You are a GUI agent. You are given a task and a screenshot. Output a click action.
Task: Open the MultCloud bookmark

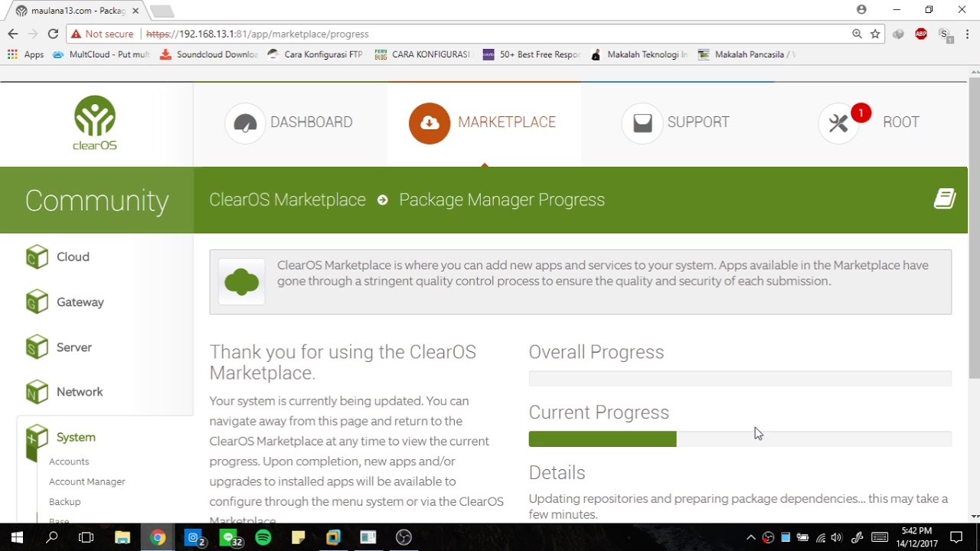[x=101, y=54]
